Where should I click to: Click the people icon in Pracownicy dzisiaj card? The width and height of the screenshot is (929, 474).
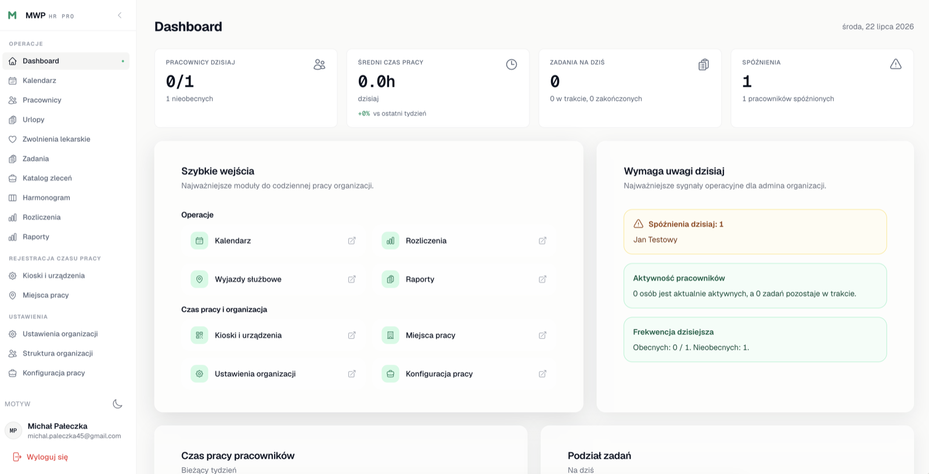click(x=319, y=64)
